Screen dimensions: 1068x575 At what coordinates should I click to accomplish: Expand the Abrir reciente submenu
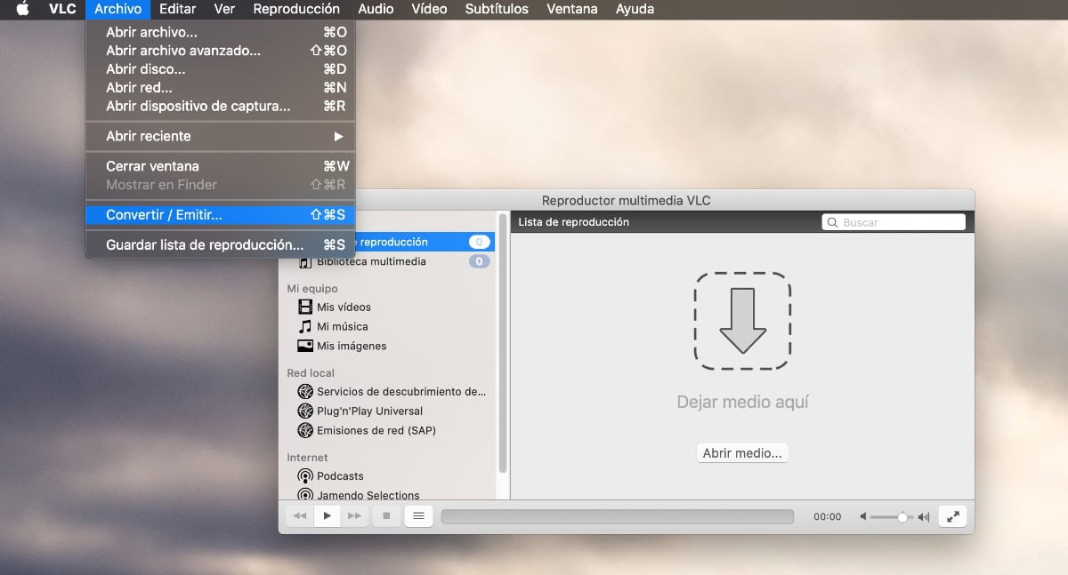click(220, 136)
